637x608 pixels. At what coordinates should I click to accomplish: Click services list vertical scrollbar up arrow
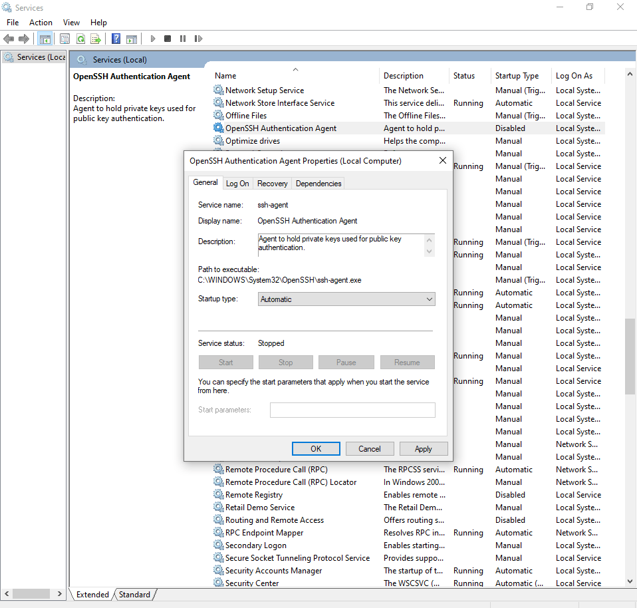630,74
